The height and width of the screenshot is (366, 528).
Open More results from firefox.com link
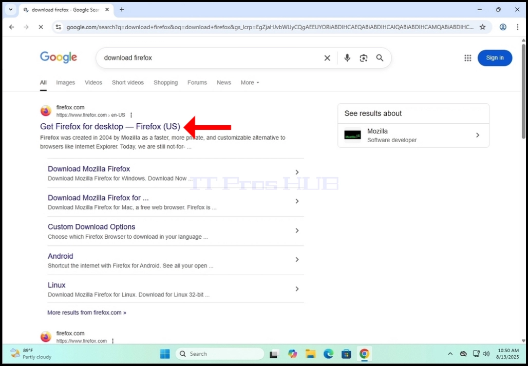pyautogui.click(x=86, y=313)
